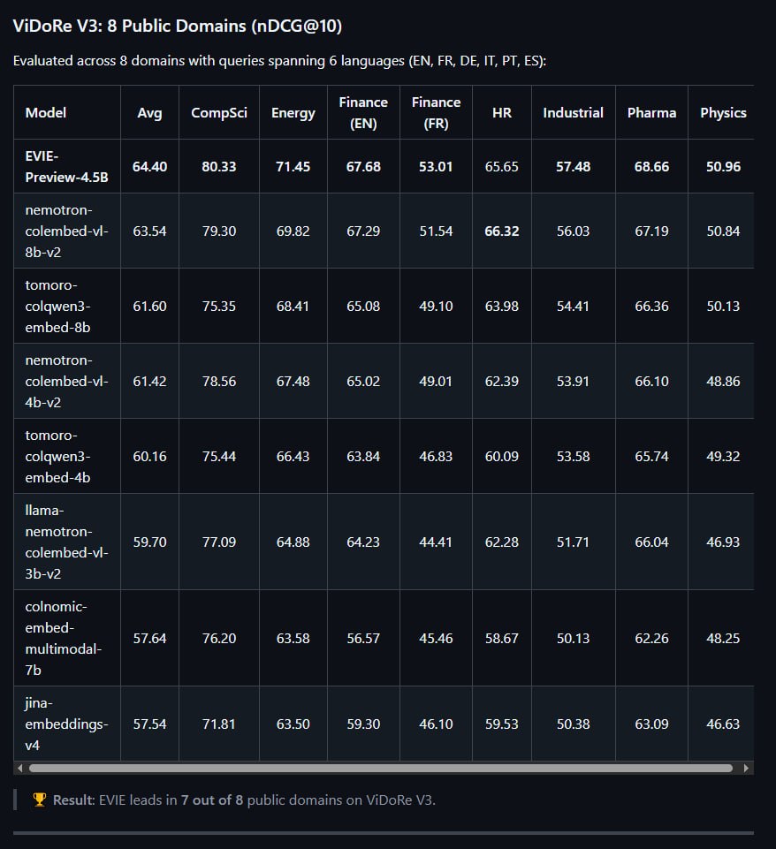Click the Avg value 61.60
Viewport: 776px width, 849px height.
[x=149, y=306]
